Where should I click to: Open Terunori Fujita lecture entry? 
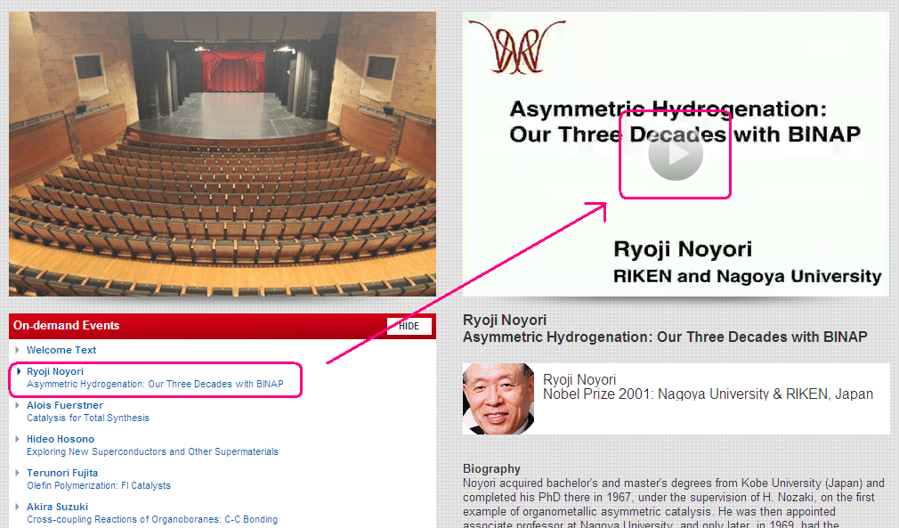coord(62,473)
